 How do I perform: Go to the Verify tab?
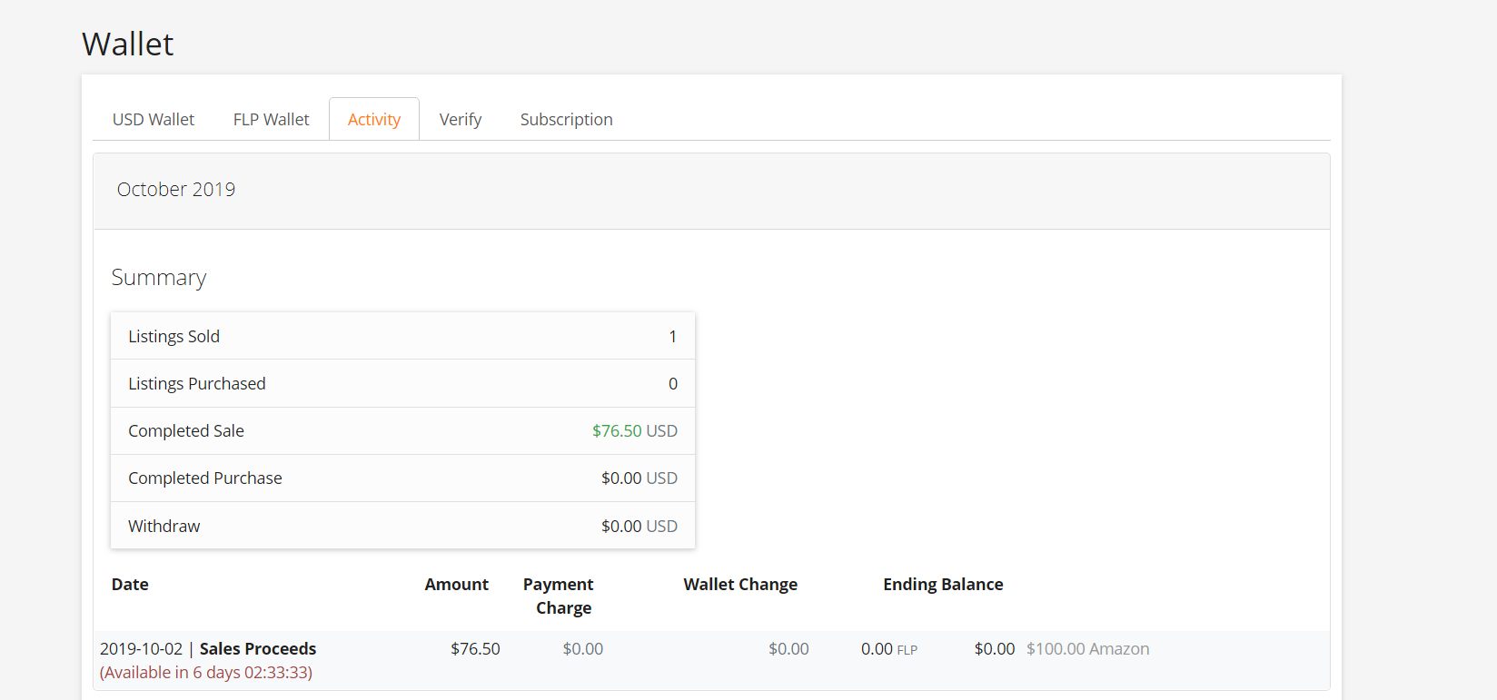click(x=461, y=120)
